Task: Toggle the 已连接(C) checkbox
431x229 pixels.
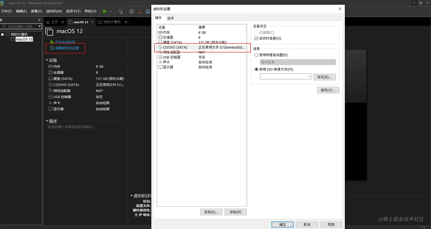Action: [x=256, y=33]
